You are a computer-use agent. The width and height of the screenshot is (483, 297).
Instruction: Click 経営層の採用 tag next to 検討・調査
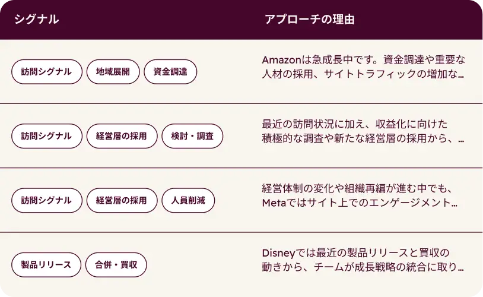click(122, 136)
